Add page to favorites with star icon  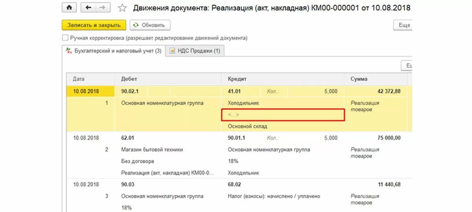pos(123,8)
